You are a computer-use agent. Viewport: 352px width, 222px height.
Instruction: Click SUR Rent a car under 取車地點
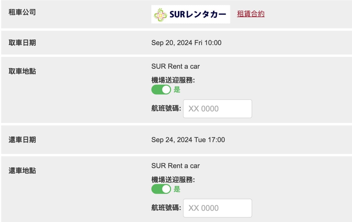[175, 66]
